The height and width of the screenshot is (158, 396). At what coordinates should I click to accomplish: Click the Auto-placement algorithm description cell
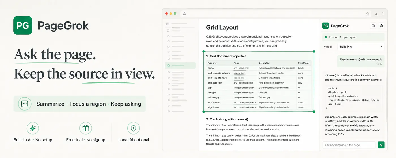point(272,83)
